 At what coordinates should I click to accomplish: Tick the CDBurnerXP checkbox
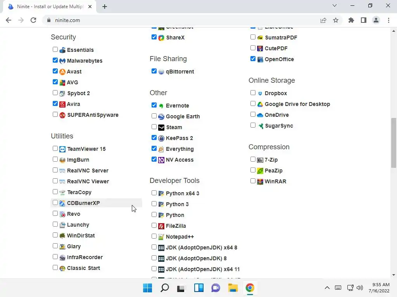[55, 203]
